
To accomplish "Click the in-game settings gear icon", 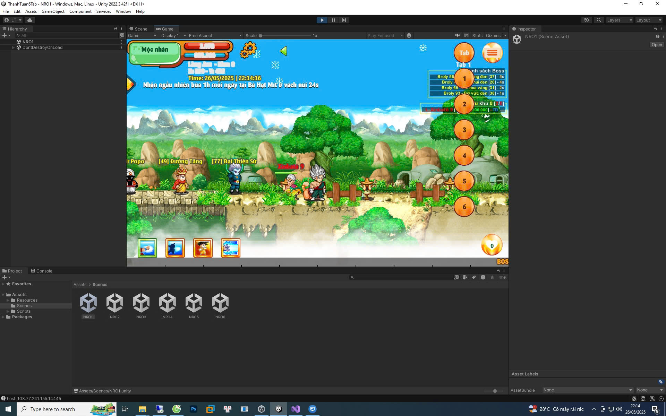I will 248,50.
